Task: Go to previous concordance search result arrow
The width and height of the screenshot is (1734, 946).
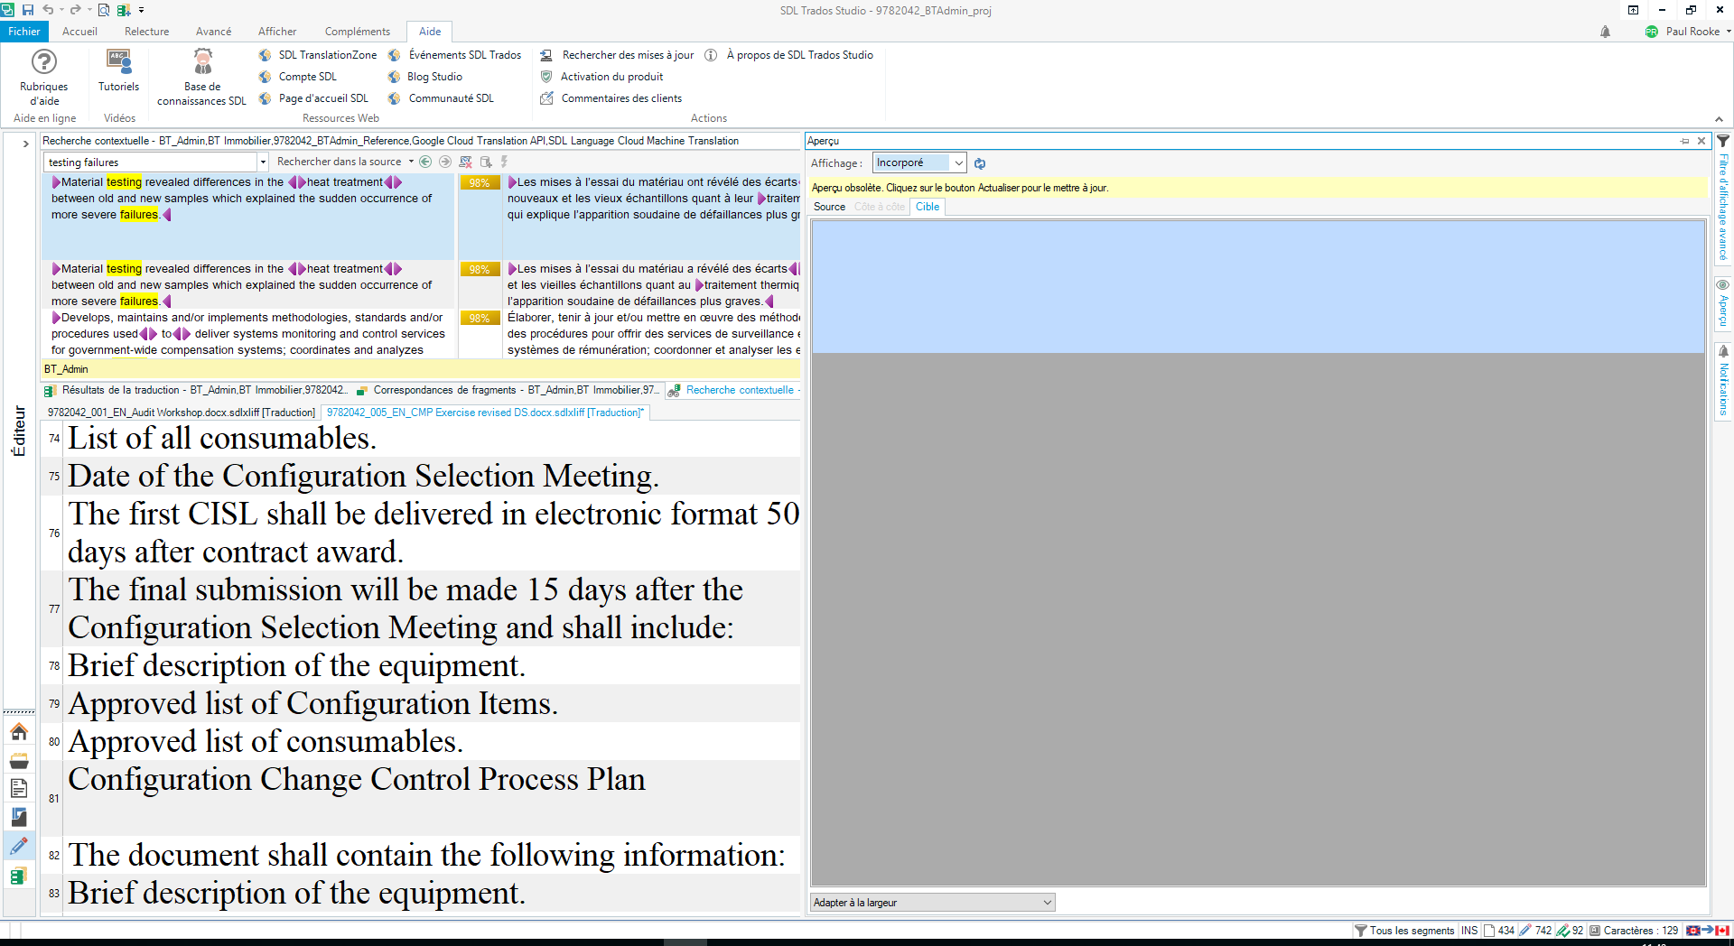Action: pyautogui.click(x=425, y=162)
